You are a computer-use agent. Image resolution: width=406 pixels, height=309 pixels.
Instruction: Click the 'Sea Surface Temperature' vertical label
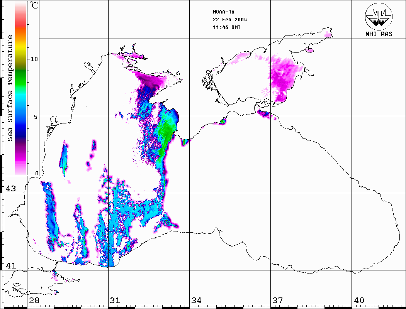point(10,88)
